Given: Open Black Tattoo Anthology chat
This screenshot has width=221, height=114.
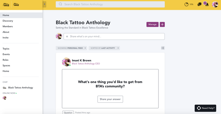Looking at the screenshot, I should click(x=20, y=88).
